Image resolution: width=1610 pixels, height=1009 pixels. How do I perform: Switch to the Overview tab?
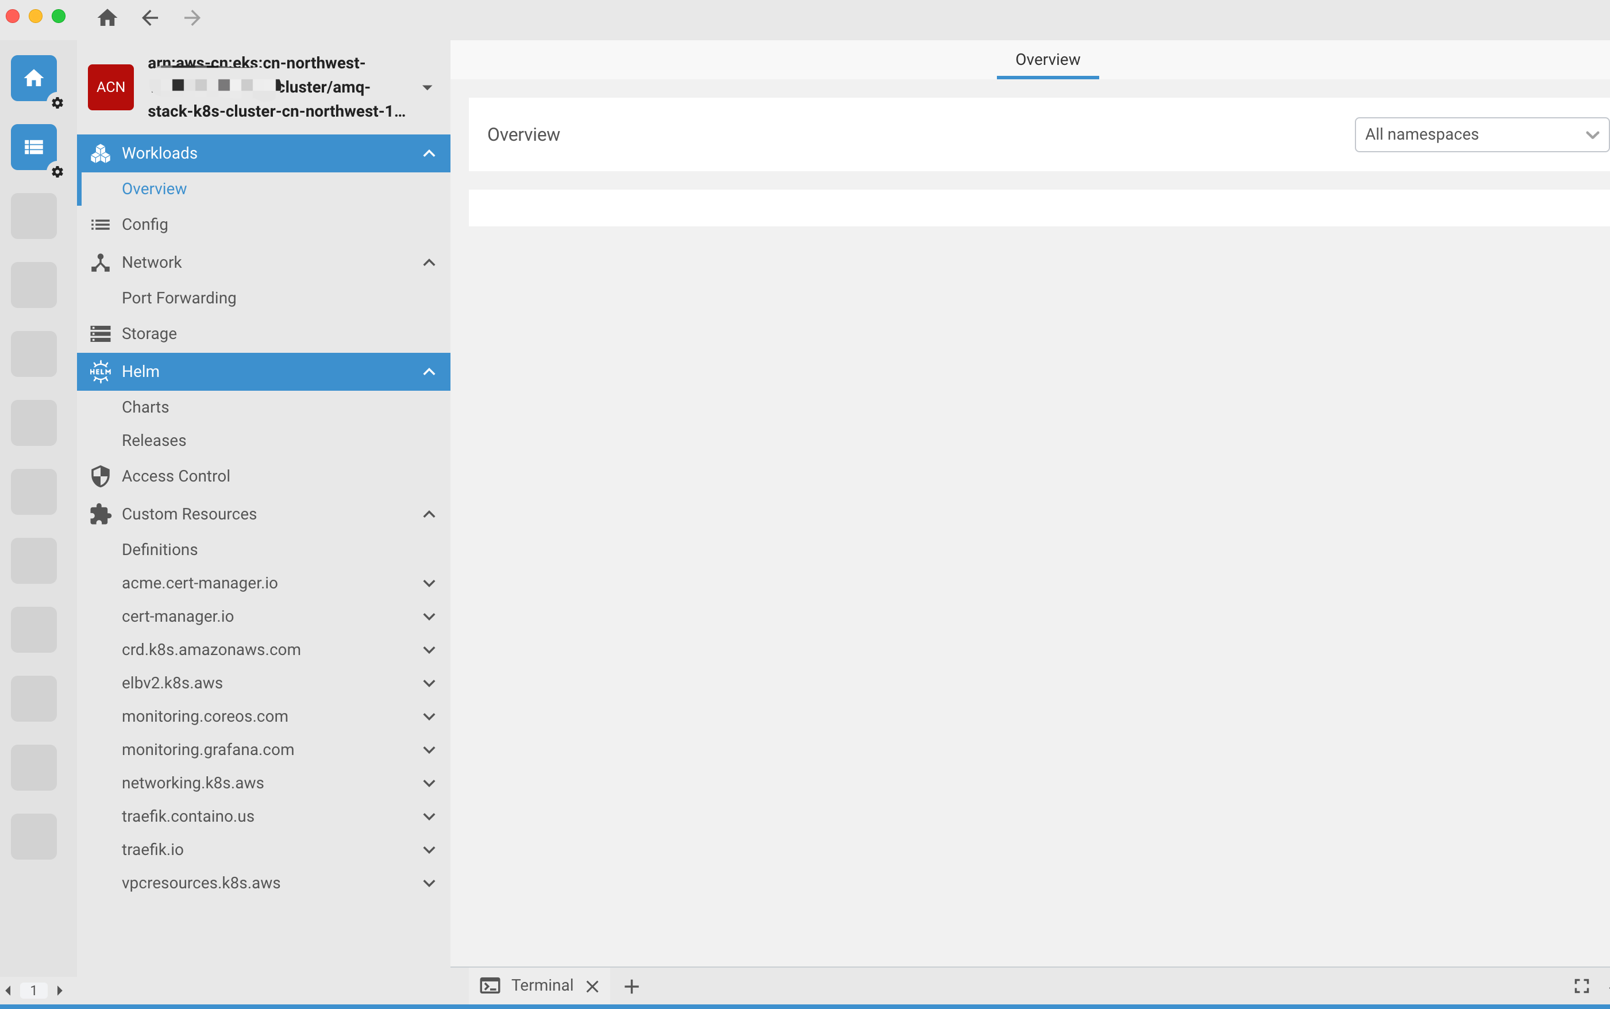coord(1046,59)
